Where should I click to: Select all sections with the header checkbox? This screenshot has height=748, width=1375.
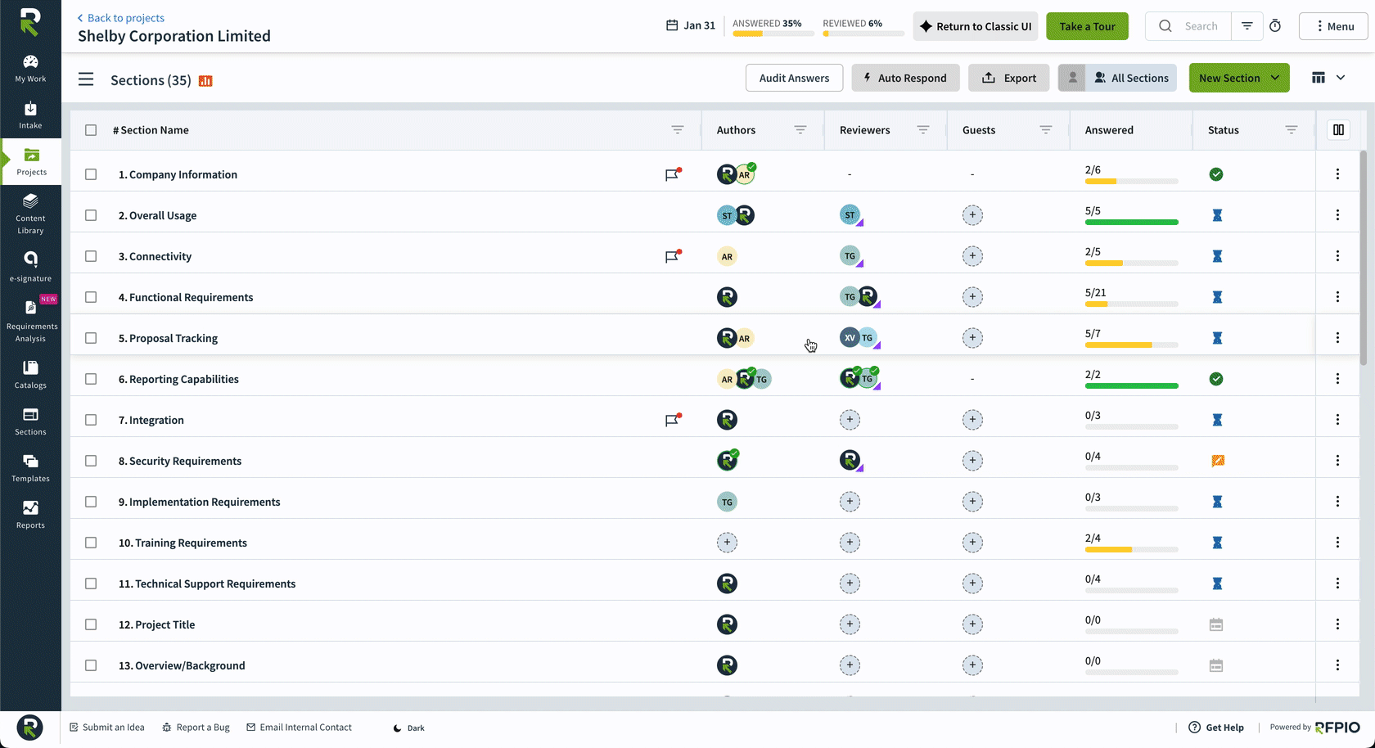pyautogui.click(x=91, y=130)
